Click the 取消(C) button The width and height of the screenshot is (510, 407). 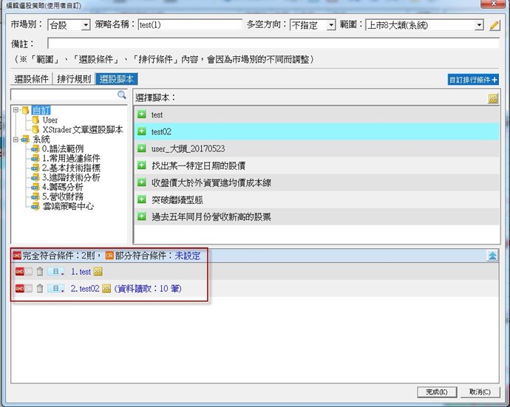480,392
